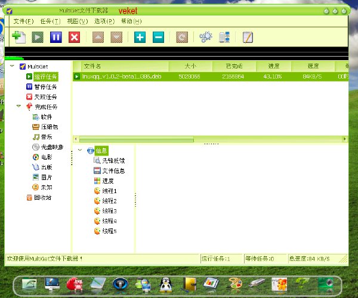Open the 任务(T) menu
This screenshot has width=358, height=298.
51,21
